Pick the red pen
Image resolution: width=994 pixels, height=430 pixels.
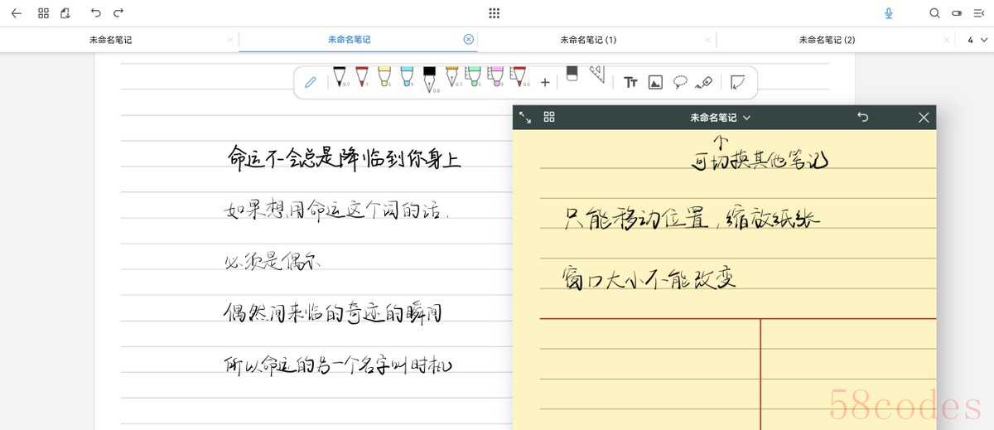(x=362, y=77)
